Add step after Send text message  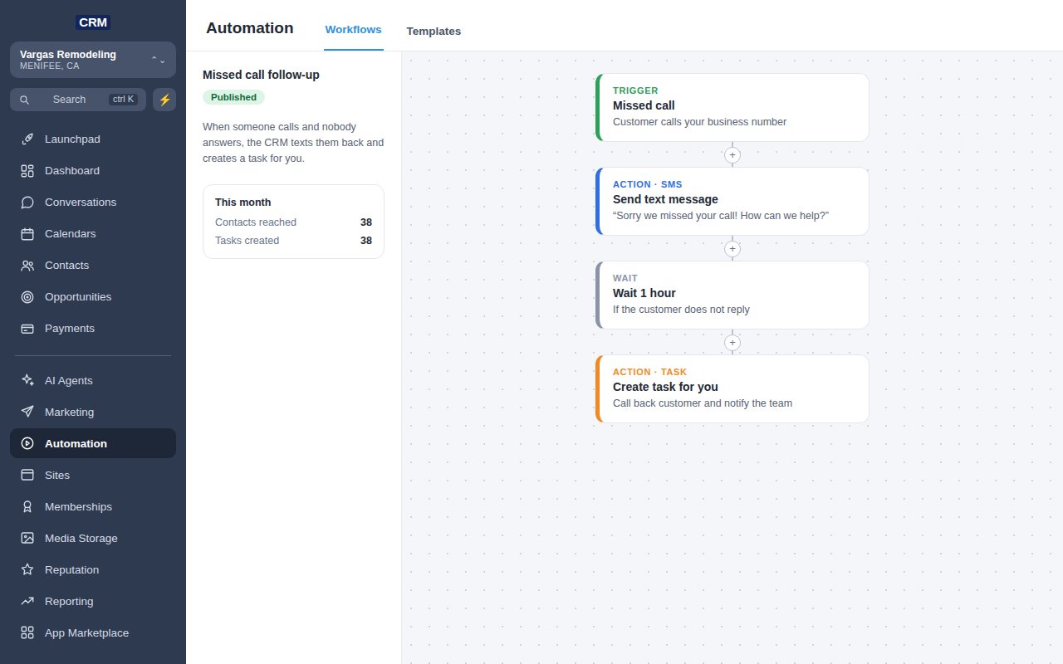(732, 249)
